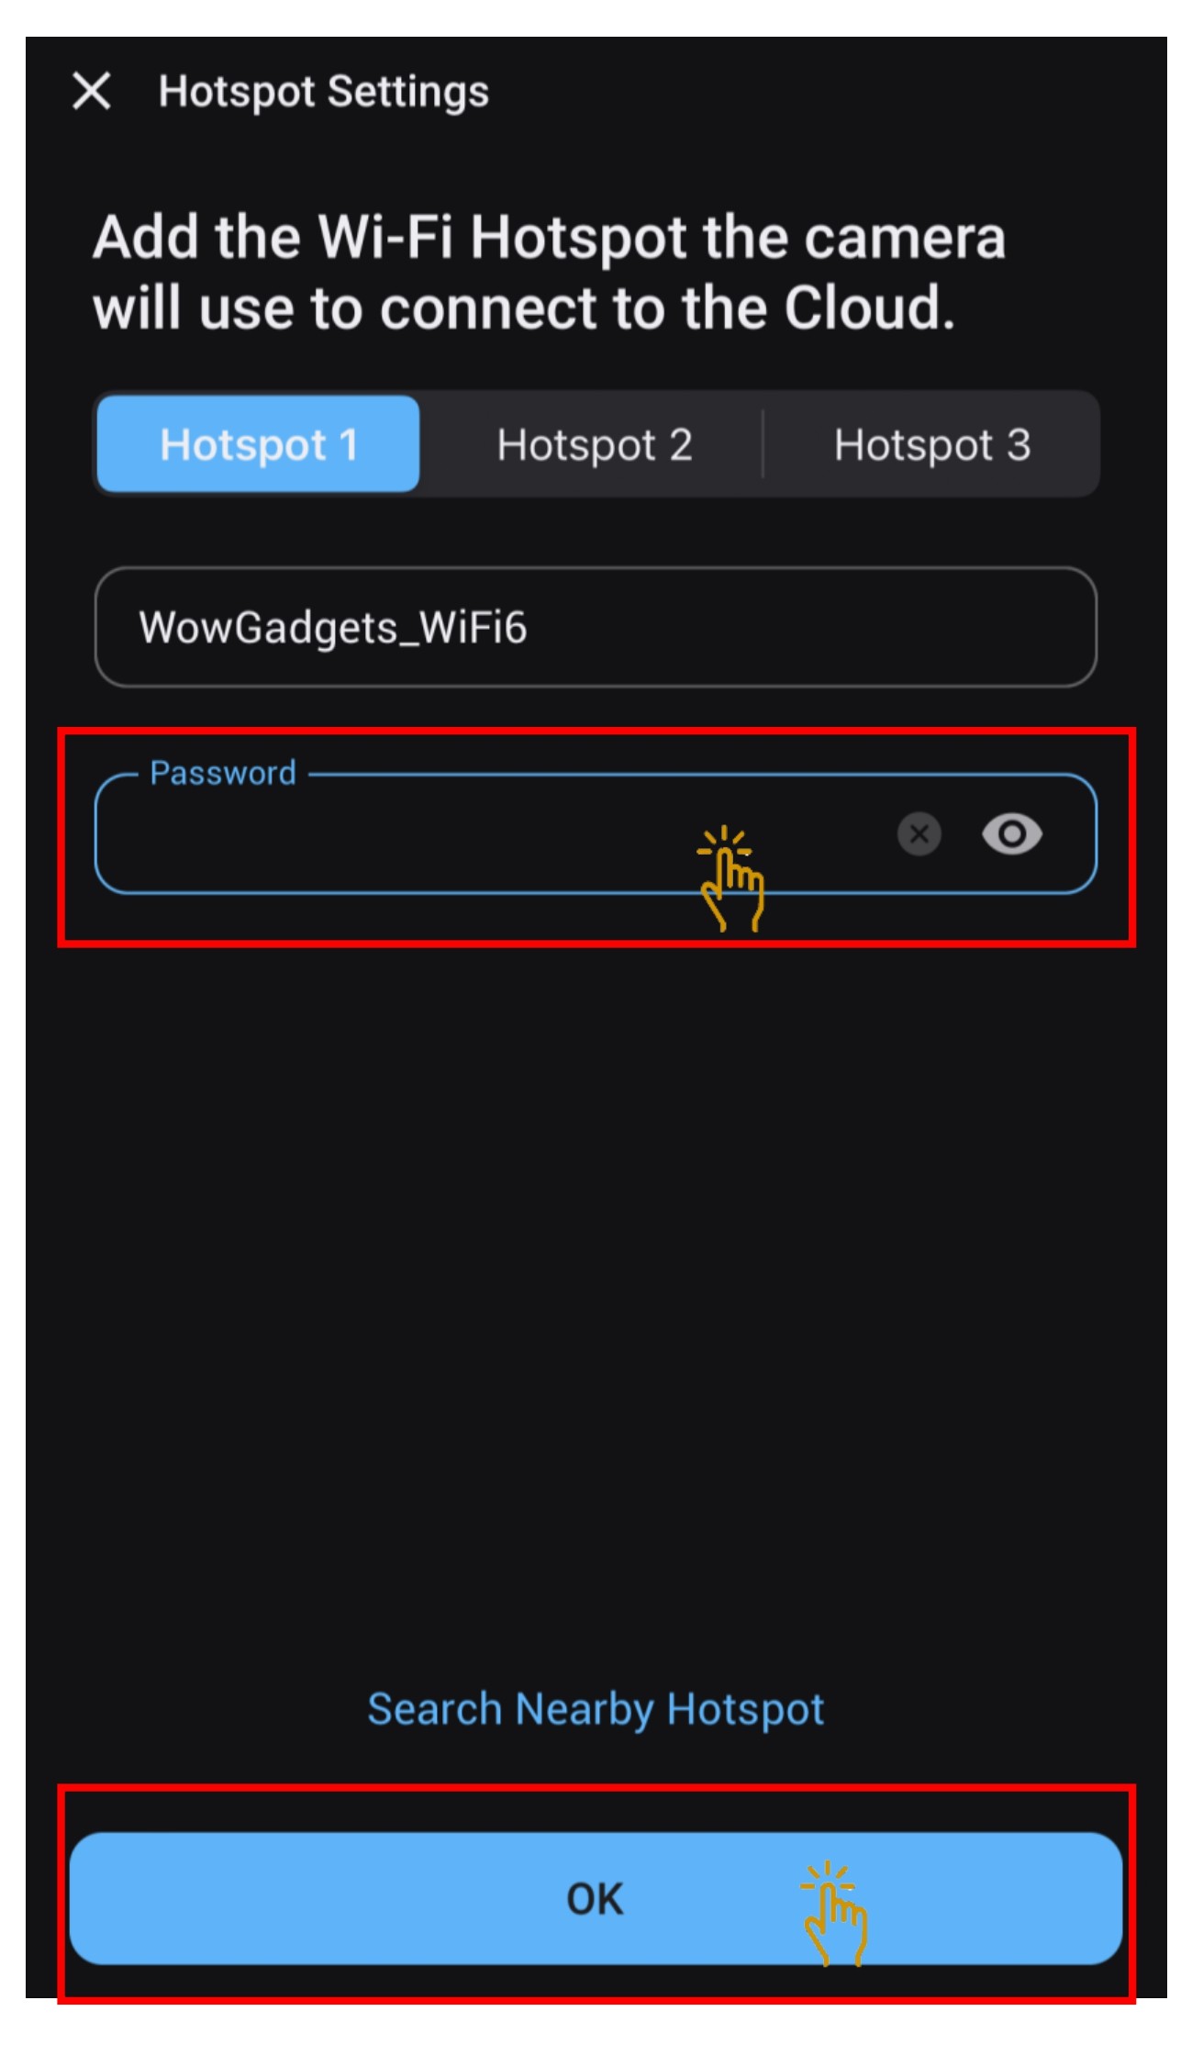Click the hand pointer icon on OK button
Viewport: 1203px width, 2045px height.
833,1913
